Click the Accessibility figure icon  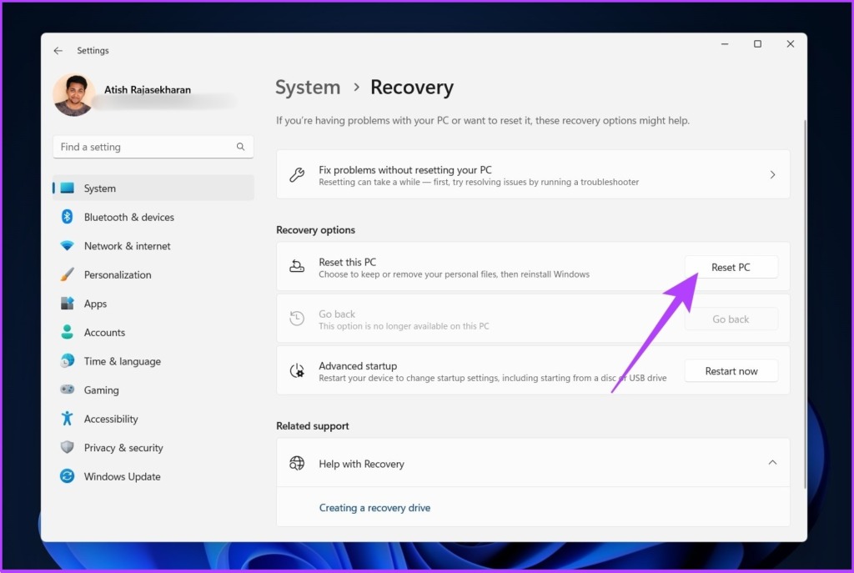[x=67, y=419]
